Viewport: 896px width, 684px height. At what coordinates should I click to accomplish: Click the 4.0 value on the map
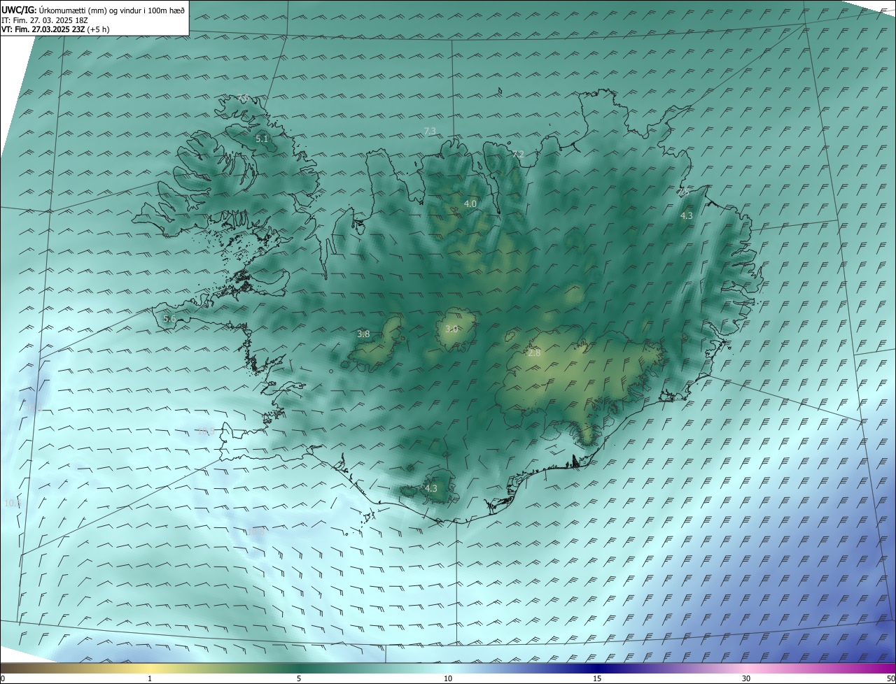point(470,204)
